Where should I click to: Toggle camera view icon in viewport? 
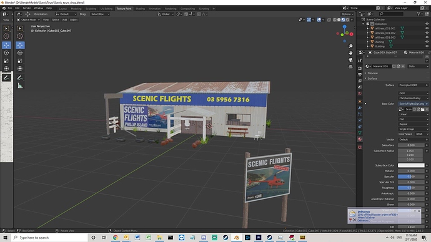(x=350, y=60)
